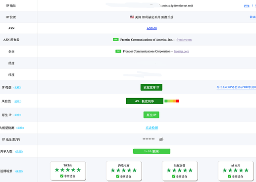Select the 社媒运营 rating card

tap(180, 171)
